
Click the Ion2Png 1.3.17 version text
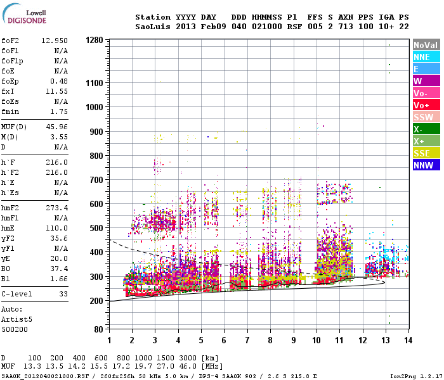(x=416, y=377)
